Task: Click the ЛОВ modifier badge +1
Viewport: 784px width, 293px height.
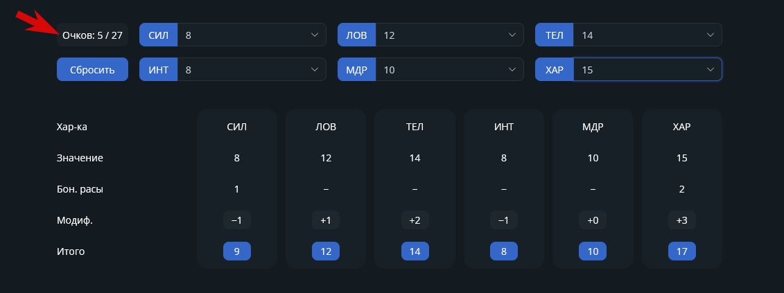Action: click(326, 220)
